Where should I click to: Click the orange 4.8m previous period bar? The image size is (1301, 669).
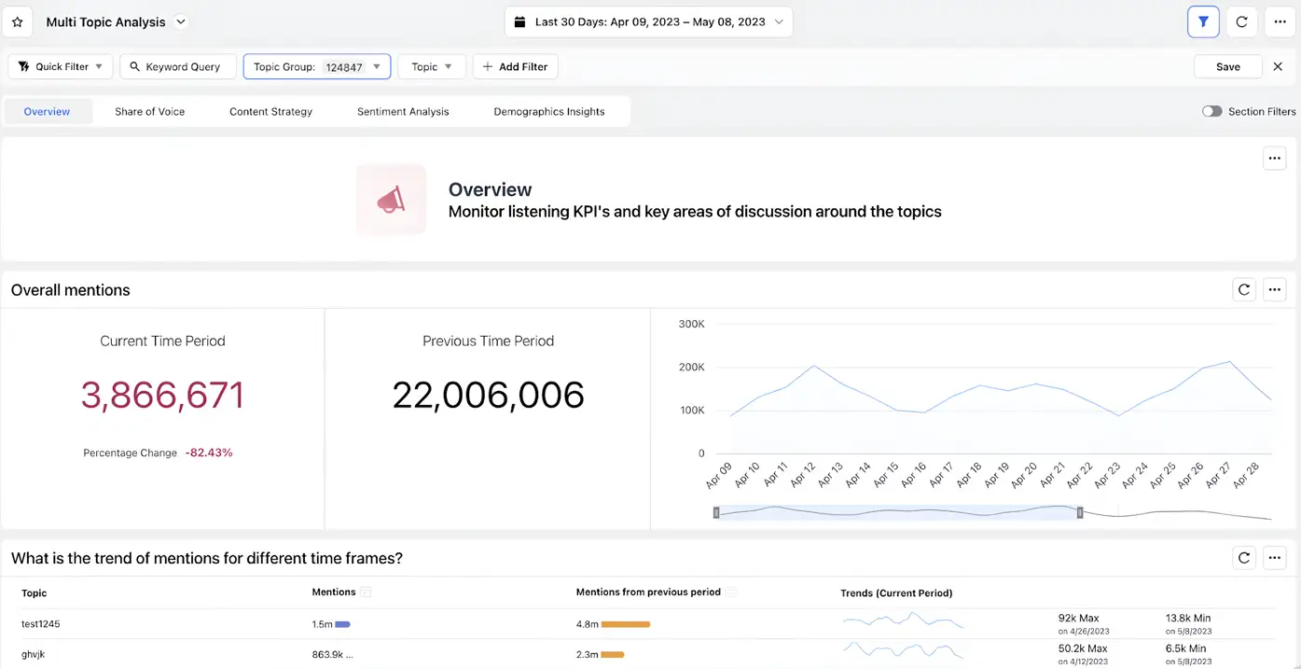[x=626, y=624]
